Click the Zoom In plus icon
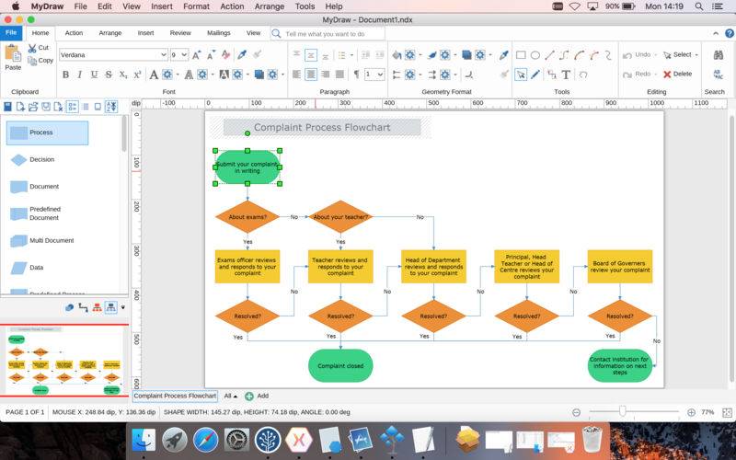 [691, 412]
